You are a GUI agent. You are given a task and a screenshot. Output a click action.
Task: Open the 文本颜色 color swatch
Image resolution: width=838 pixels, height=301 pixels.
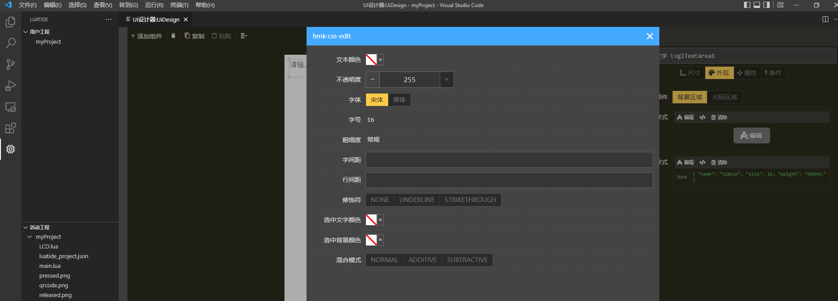(x=371, y=60)
